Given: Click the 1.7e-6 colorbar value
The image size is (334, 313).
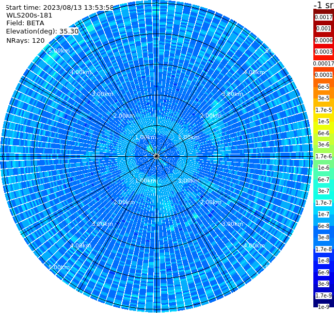Looking at the screenshot, I should [x=324, y=156].
